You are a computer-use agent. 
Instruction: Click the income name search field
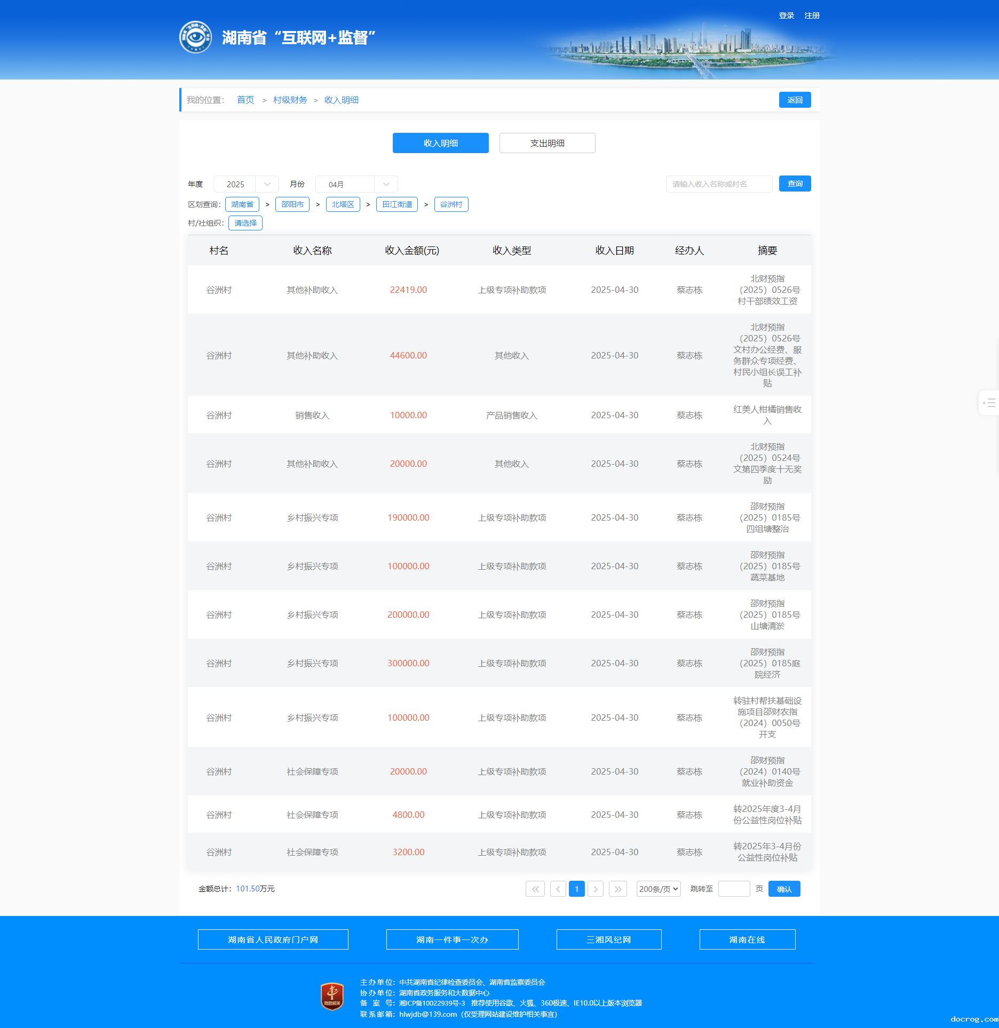(x=718, y=184)
